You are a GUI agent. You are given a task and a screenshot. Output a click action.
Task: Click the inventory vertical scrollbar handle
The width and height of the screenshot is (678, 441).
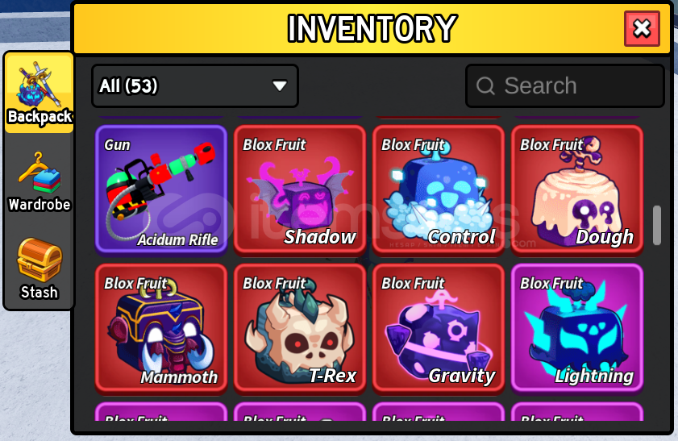(657, 225)
